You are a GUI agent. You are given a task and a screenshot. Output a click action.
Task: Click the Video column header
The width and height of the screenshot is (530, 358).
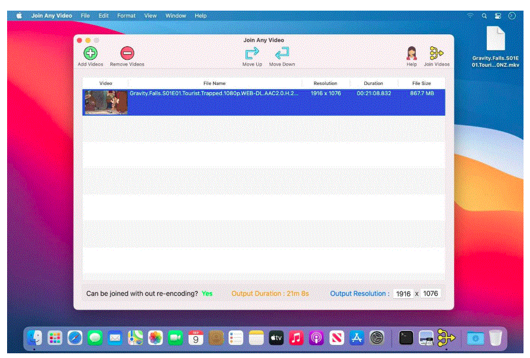click(105, 83)
